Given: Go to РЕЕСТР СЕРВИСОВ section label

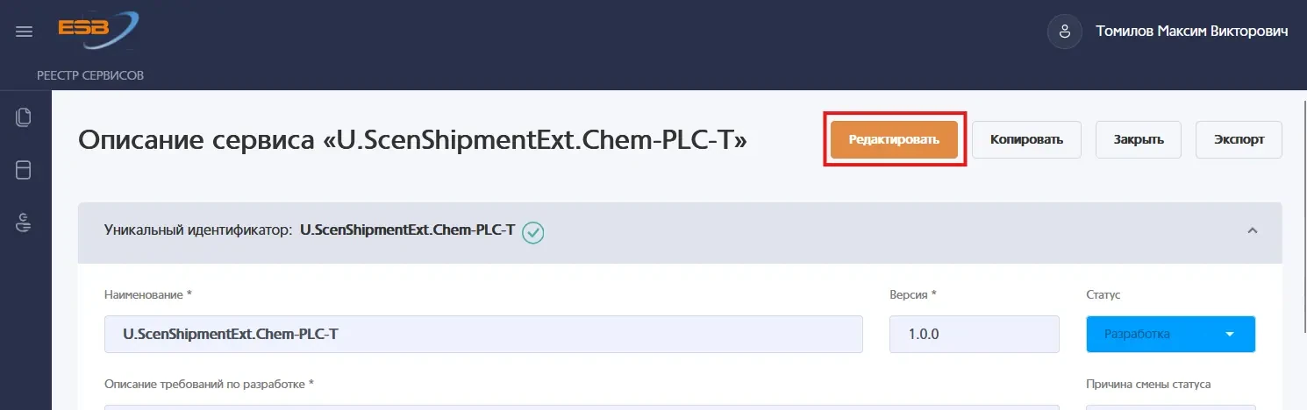Looking at the screenshot, I should click(x=90, y=75).
